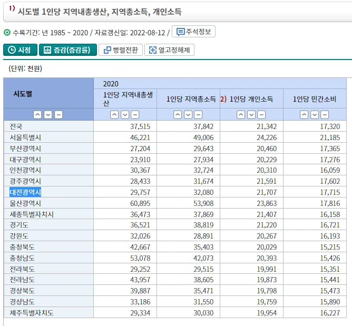This screenshot has height=326, width=352.
Task: Click footnote marker 2) beside 1인당 개인소득
Action: [x=223, y=99]
